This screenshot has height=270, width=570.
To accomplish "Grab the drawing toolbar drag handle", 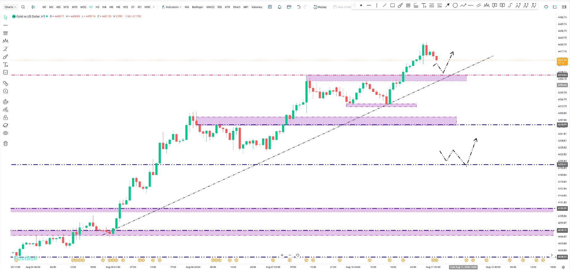I will coord(354,5).
